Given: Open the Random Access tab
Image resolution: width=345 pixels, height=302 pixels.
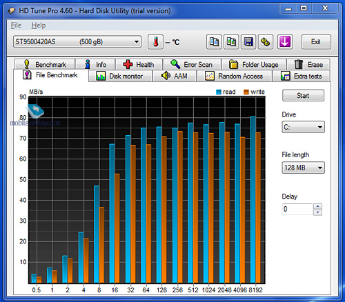Looking at the screenshot, I should click(234, 76).
